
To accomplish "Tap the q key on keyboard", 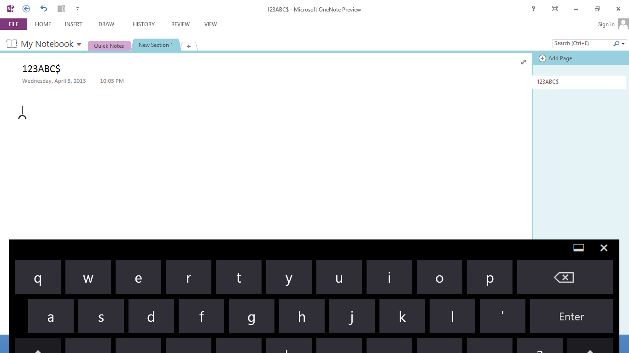I will pyautogui.click(x=38, y=277).
